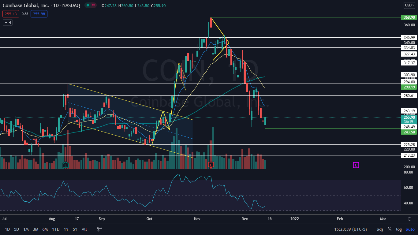The width and height of the screenshot is (418, 235).
Task: Click the Coinbase Global, Inc. symbol title
Action: click(26, 5)
